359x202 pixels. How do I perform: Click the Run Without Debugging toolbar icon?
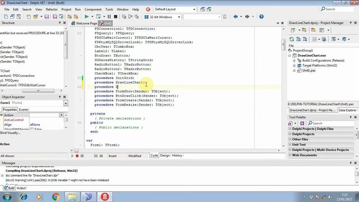coord(99,17)
